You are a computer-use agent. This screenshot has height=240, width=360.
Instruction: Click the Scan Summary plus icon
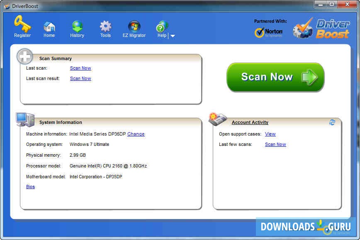[25, 56]
